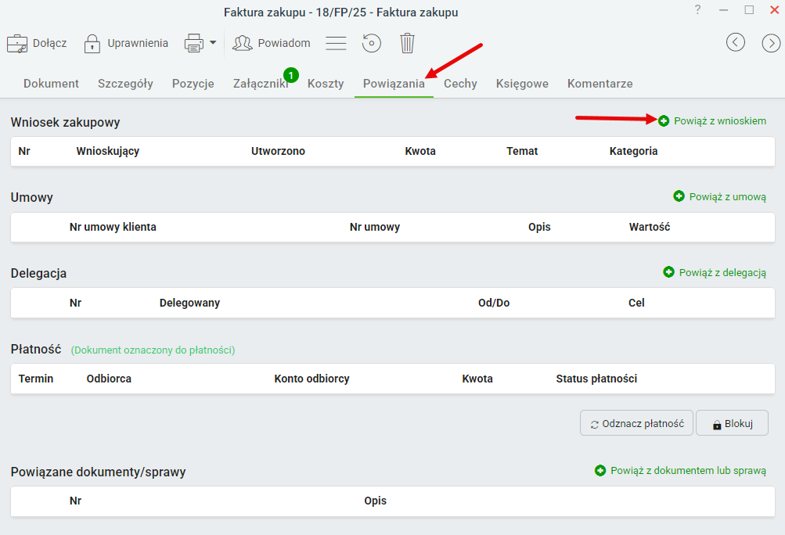Open Uprawnienia padlock permissions
785x535 pixels.
point(92,44)
